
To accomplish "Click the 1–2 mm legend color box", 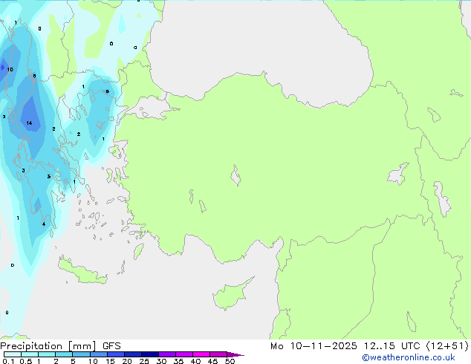I will point(47,354).
